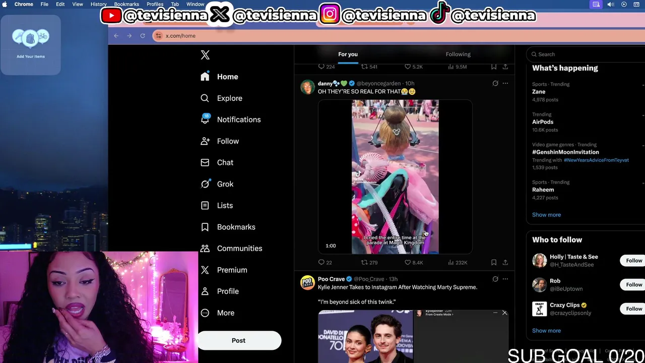Open more options on danny's post
Viewport: 645px width, 363px height.
pyautogui.click(x=505, y=83)
